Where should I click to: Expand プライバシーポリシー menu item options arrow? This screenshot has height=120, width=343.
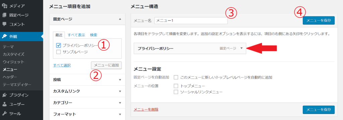[x=242, y=48]
